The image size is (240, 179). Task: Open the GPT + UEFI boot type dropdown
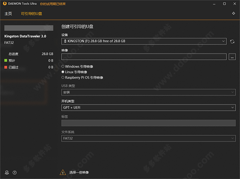(x=148, y=108)
